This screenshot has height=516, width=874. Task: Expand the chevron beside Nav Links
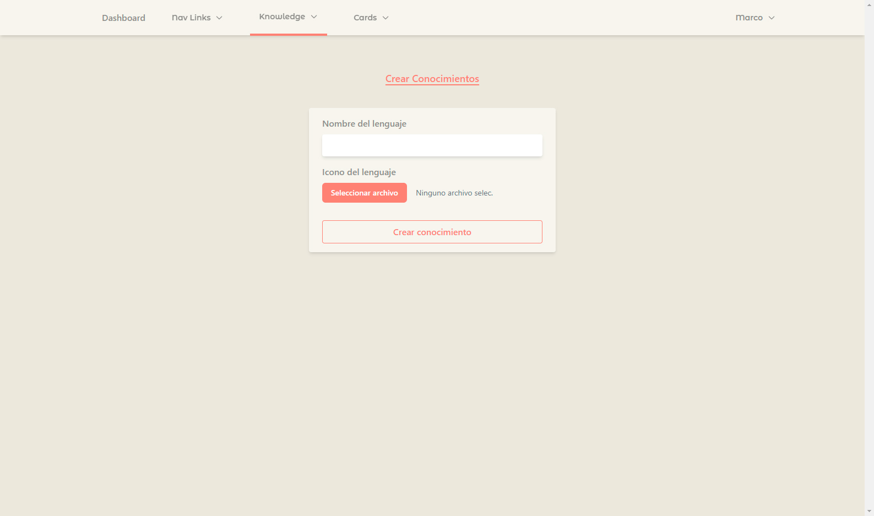(219, 18)
